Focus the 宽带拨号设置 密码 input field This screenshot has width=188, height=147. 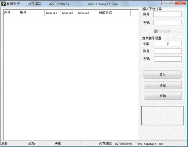(168, 59)
